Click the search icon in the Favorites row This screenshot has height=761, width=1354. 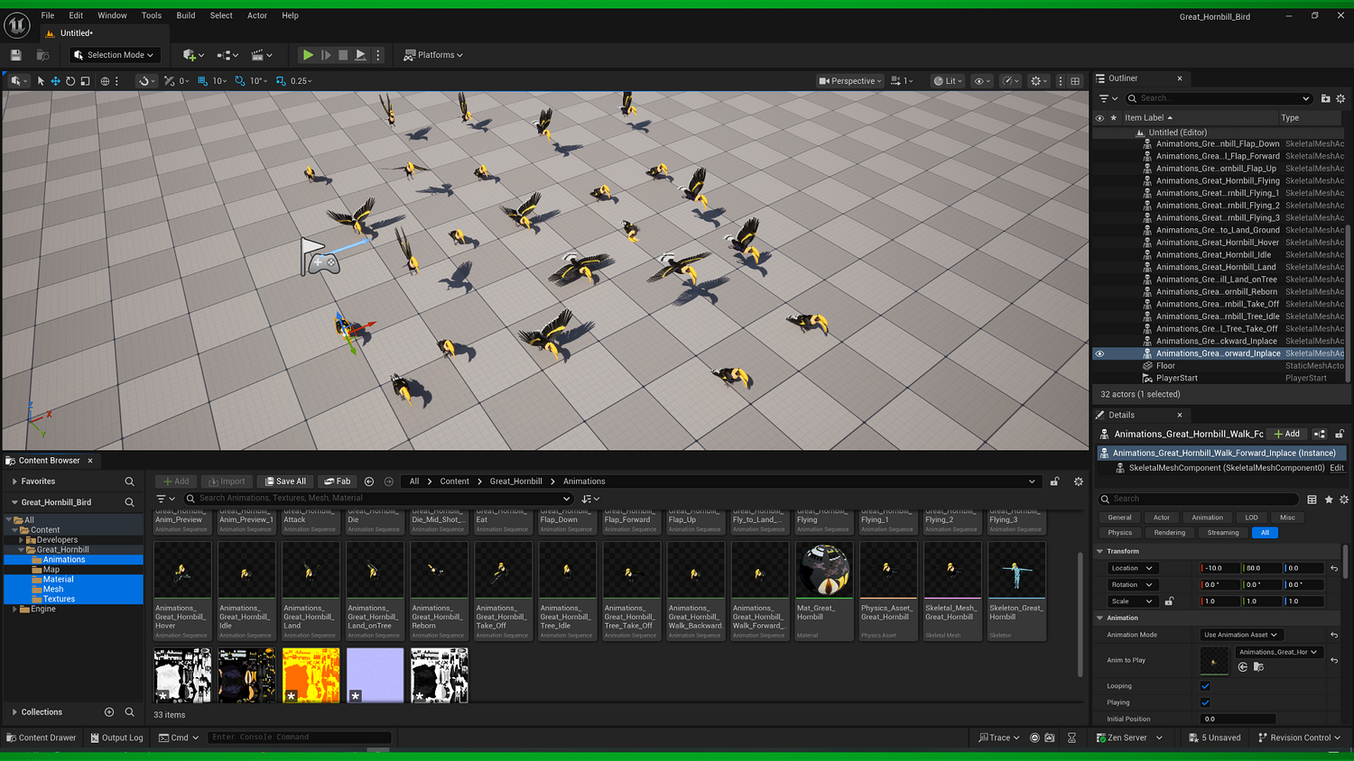(x=129, y=481)
